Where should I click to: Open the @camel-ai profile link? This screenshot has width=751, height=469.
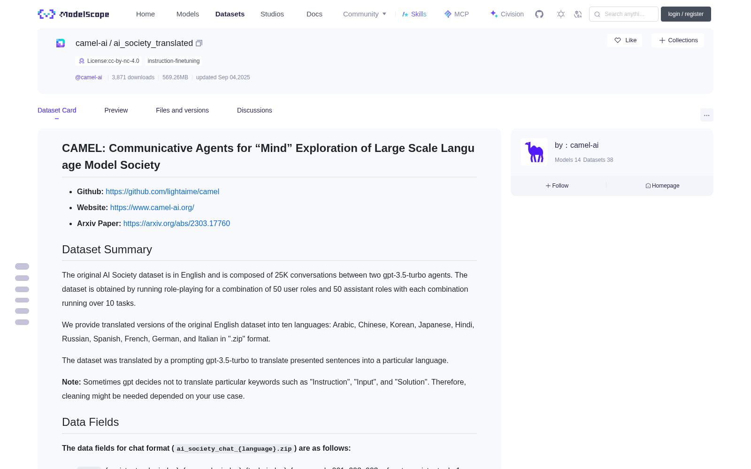tap(89, 77)
